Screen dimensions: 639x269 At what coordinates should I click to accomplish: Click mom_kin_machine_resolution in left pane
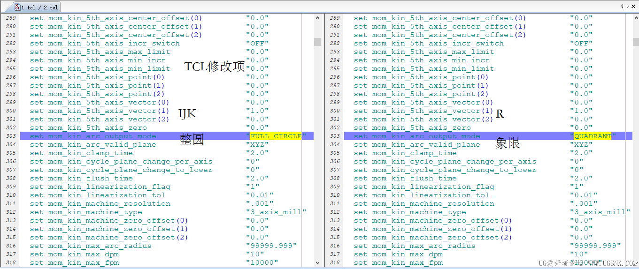[x=109, y=204]
